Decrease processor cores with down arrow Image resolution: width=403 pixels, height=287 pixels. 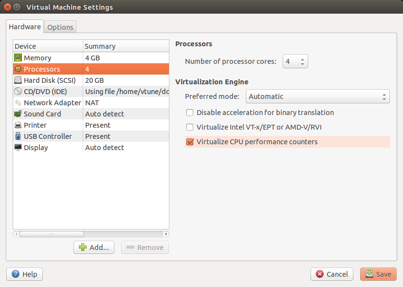point(303,64)
